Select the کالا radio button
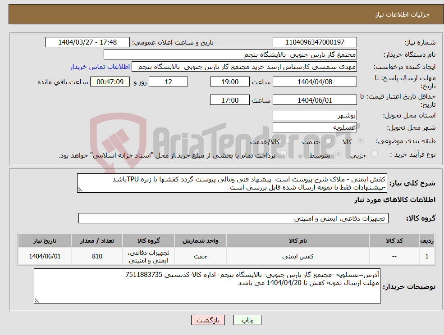Viewport: 444px width, 335px height. coord(362,140)
